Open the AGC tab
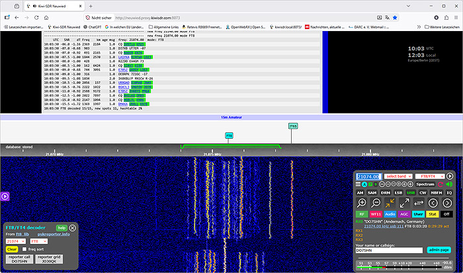The width and height of the screenshot is (463, 273). (x=404, y=214)
